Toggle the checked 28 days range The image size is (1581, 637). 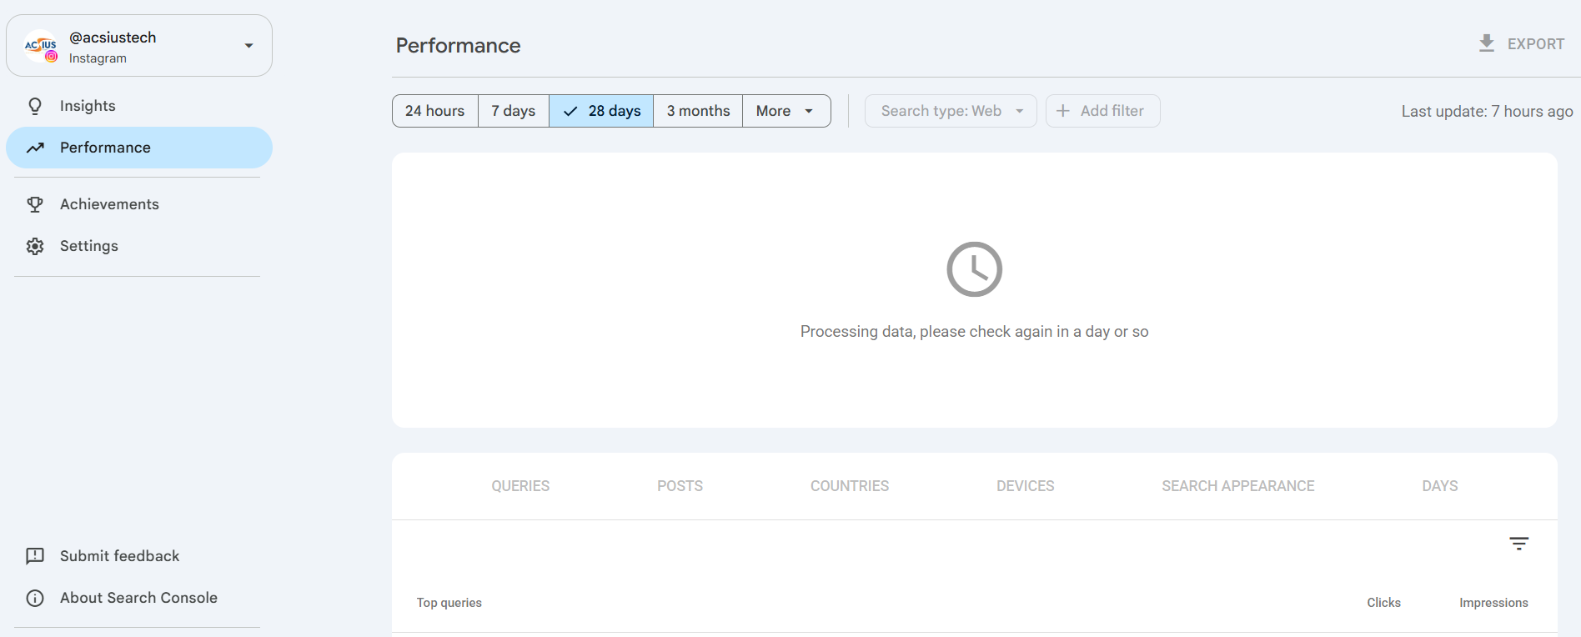601,111
